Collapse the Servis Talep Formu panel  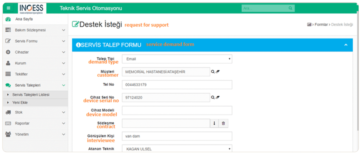pyautogui.click(x=346, y=45)
